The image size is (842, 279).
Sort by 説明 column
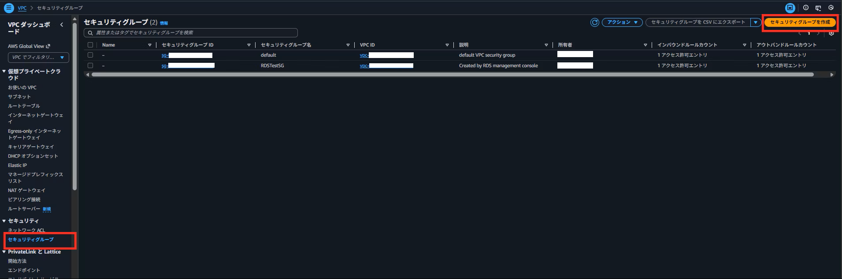click(x=546, y=45)
